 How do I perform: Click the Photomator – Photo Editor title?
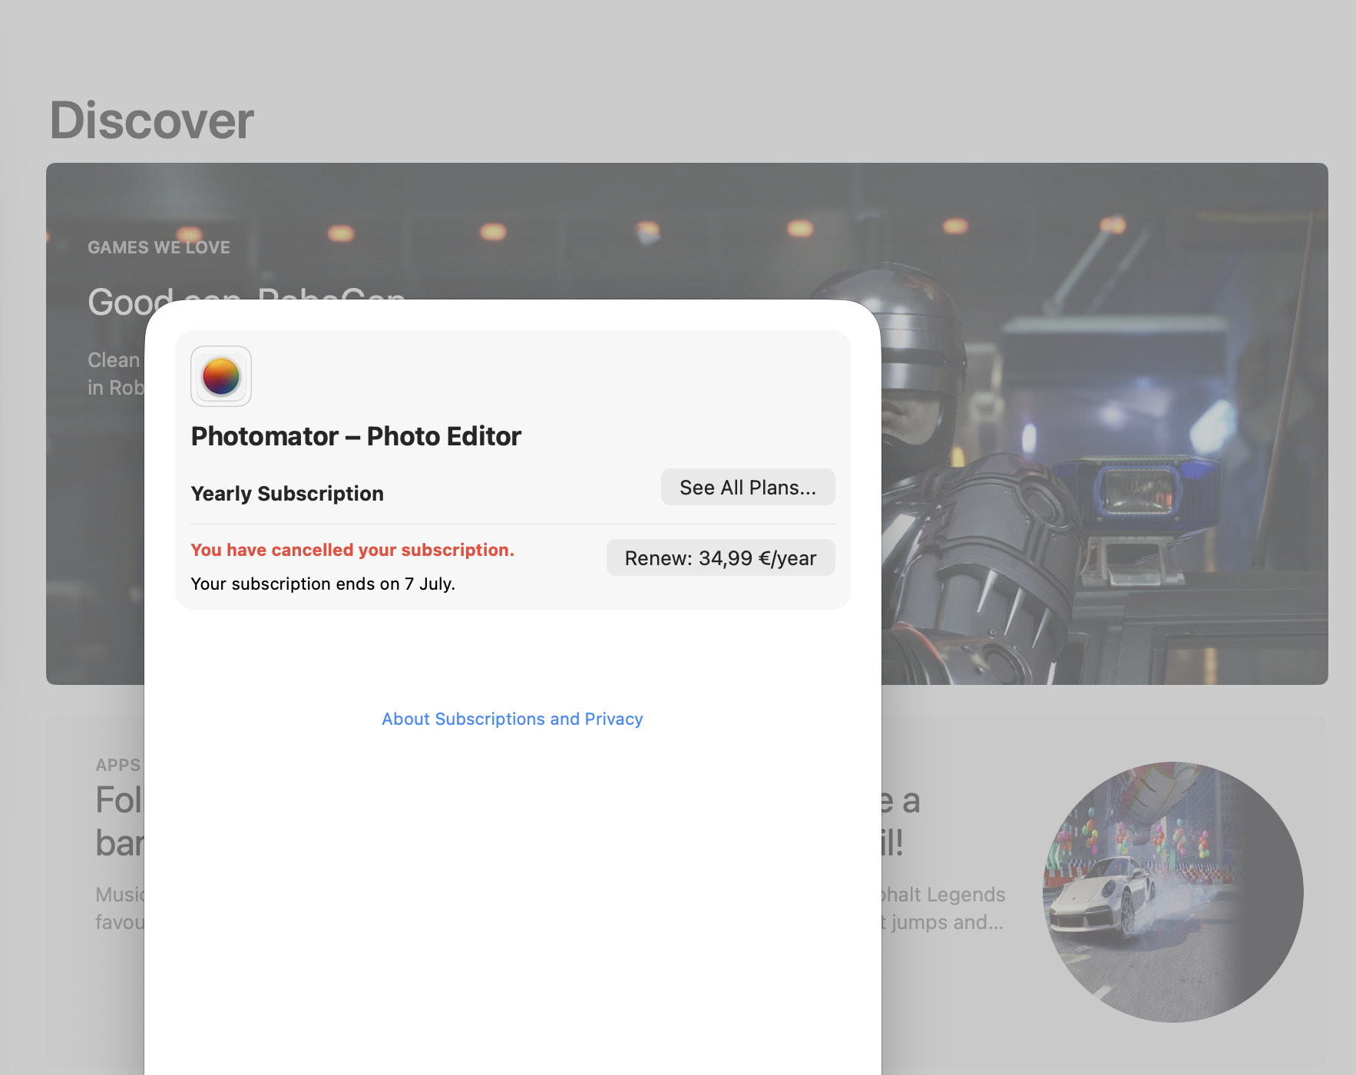pyautogui.click(x=356, y=435)
